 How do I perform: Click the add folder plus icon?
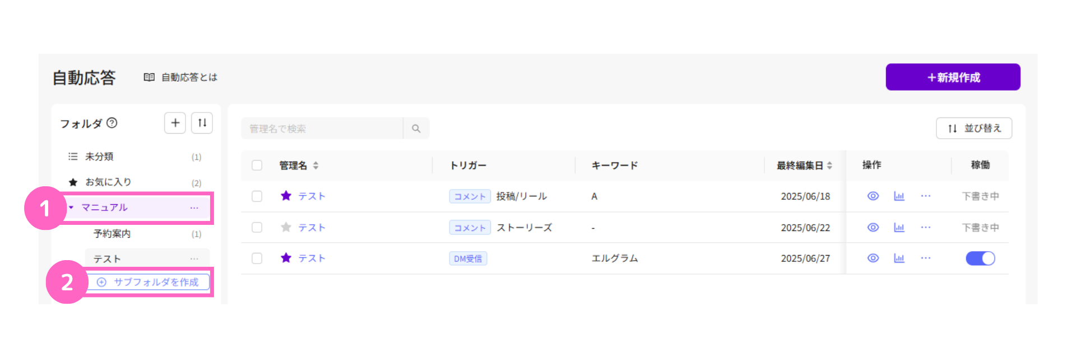click(175, 123)
